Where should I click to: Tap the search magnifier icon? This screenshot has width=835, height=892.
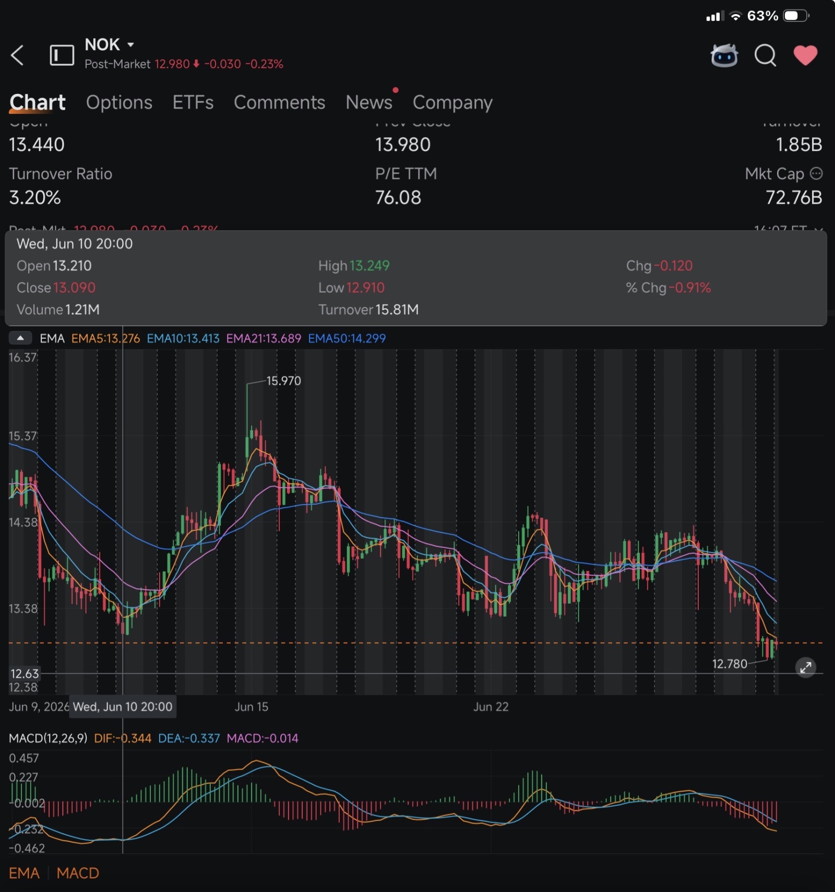[766, 55]
